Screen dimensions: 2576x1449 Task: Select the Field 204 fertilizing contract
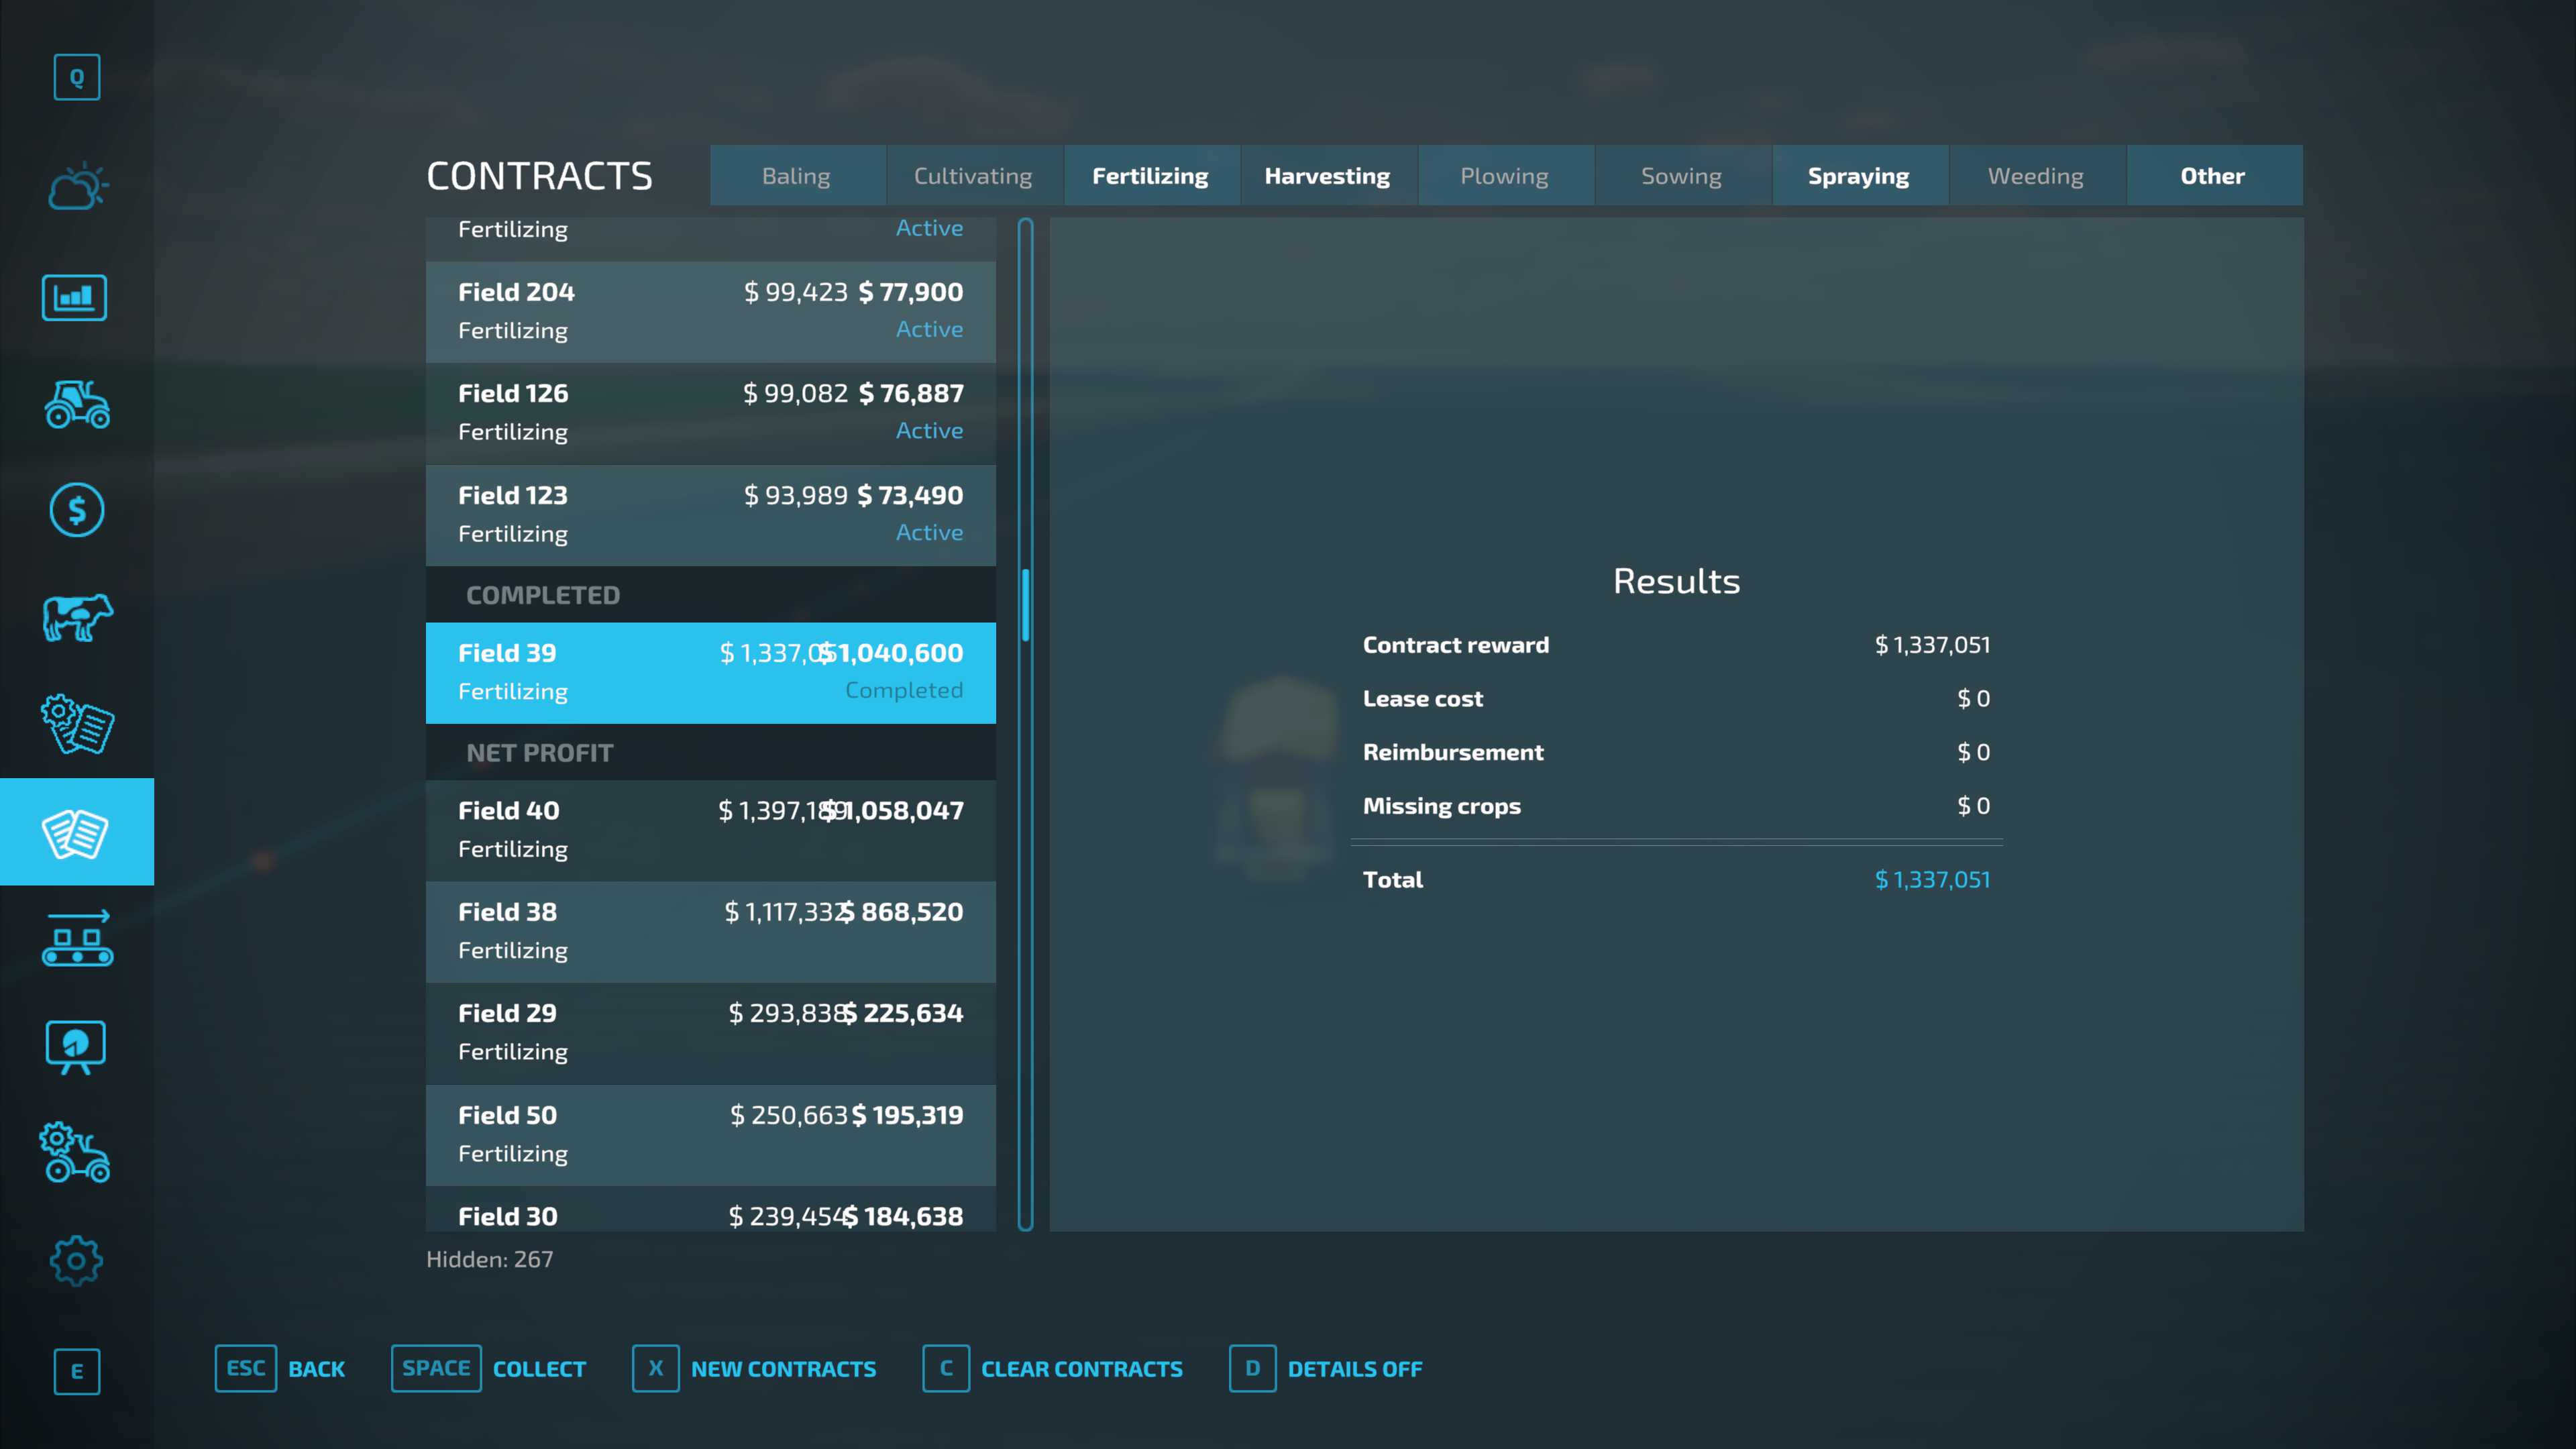(711, 311)
